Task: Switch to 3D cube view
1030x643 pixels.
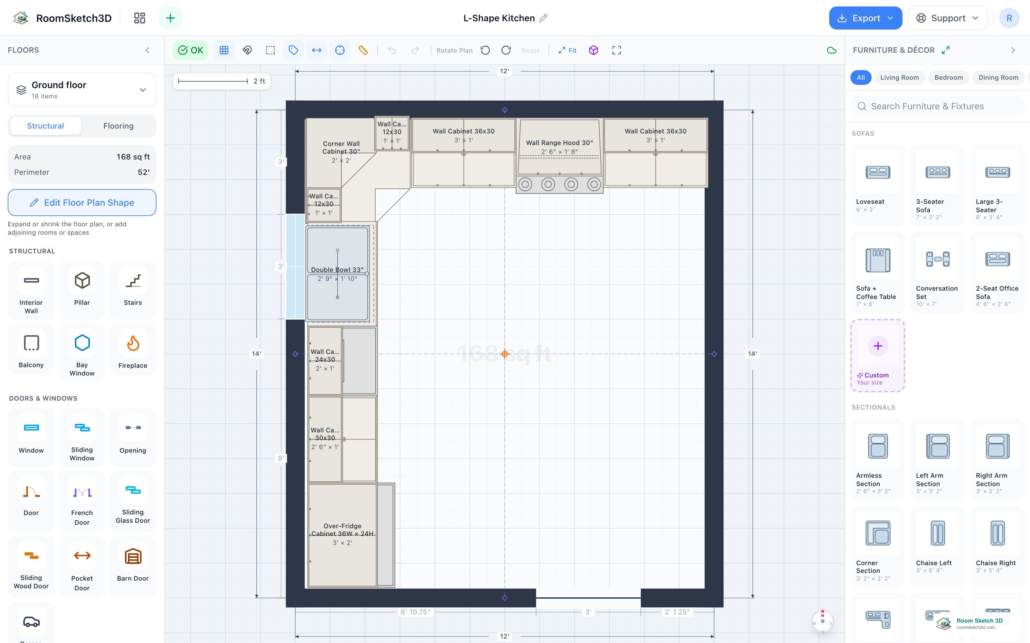Action: pos(593,50)
